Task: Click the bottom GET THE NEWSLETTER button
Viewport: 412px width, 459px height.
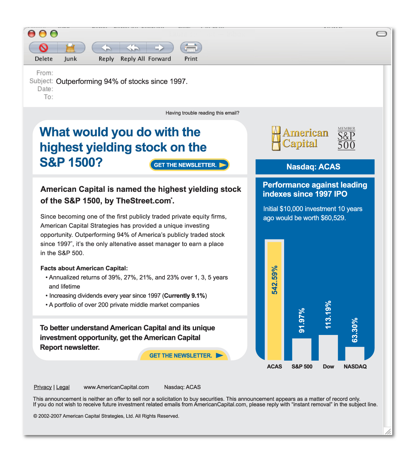Action: (184, 355)
